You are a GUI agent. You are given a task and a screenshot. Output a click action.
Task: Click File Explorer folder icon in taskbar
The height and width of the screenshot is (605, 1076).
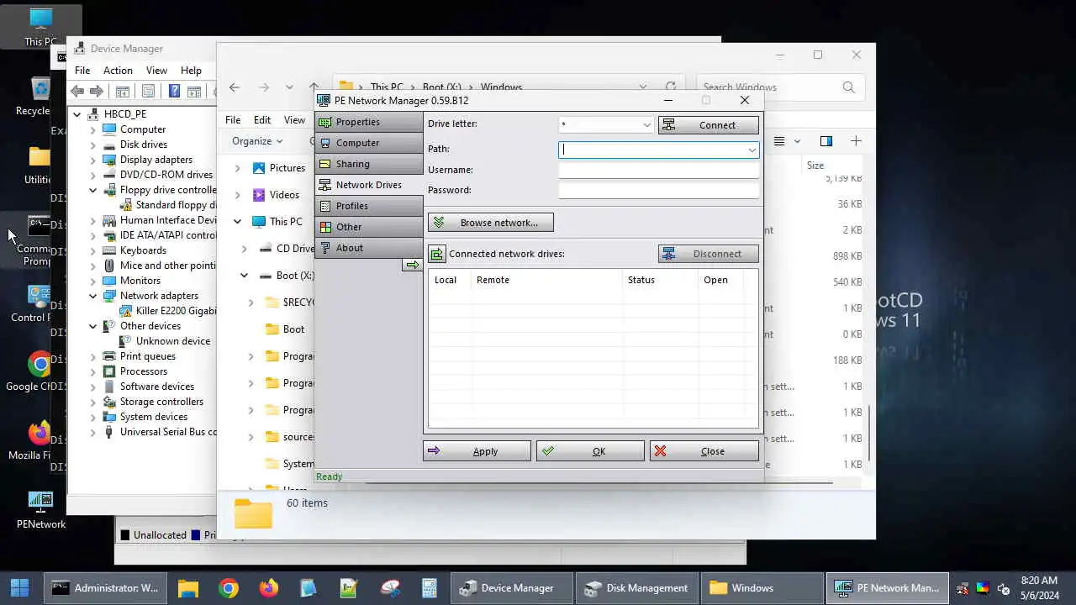188,588
